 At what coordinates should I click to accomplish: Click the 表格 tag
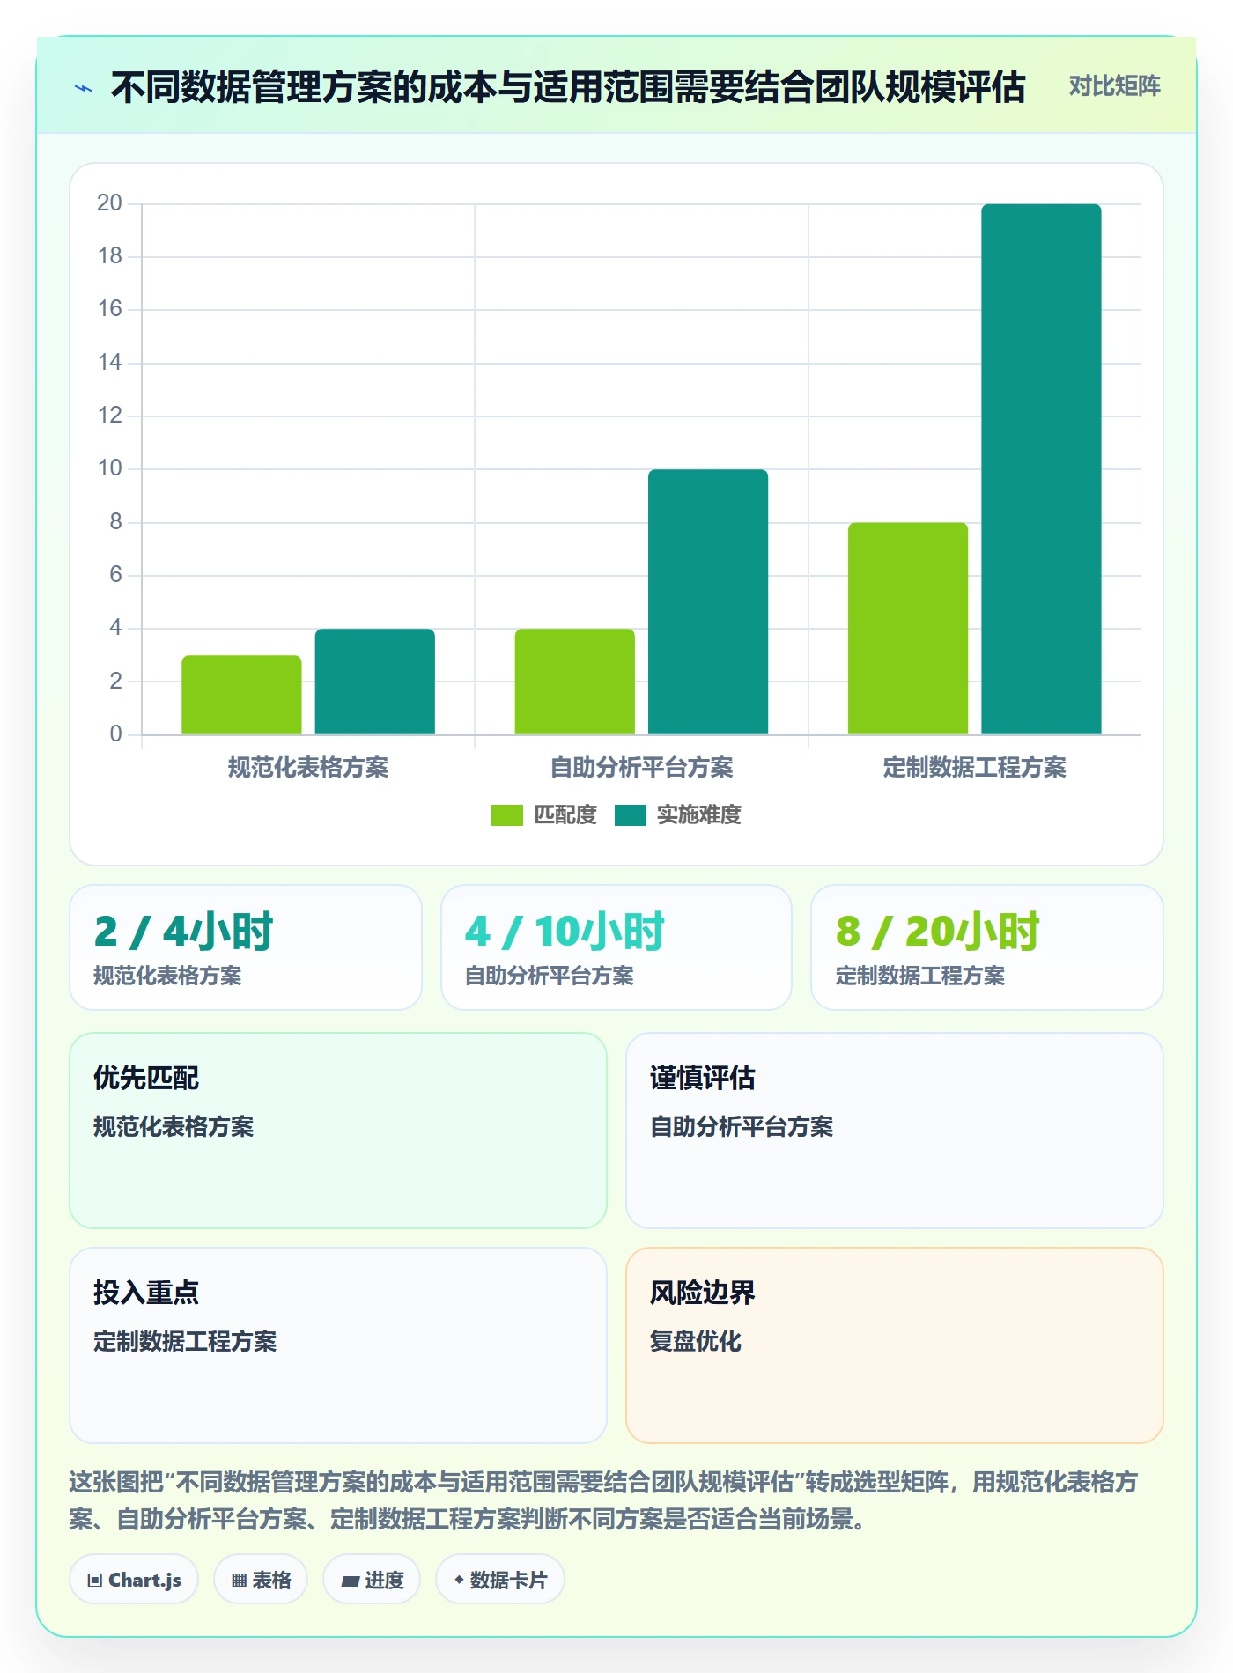coord(261,1580)
